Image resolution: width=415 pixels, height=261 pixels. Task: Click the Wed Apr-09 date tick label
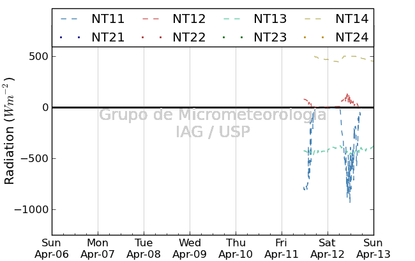[x=190, y=248]
